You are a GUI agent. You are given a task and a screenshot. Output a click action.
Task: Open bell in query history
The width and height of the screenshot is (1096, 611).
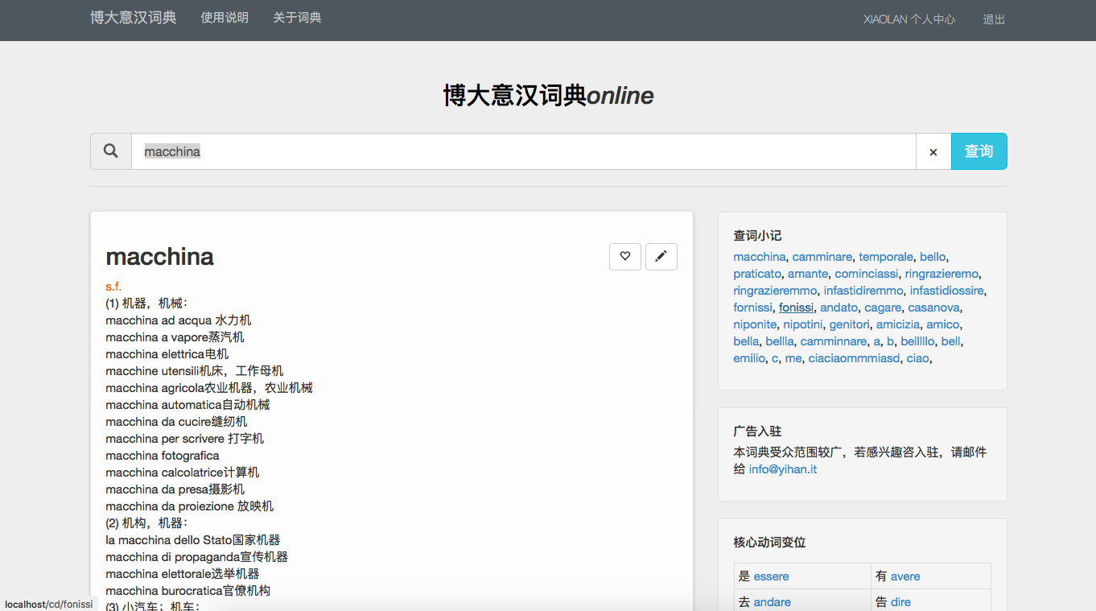(951, 341)
